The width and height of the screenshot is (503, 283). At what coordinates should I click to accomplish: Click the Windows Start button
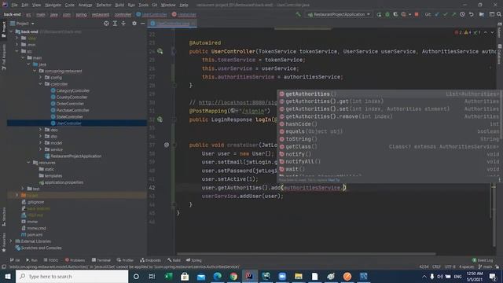8,276
